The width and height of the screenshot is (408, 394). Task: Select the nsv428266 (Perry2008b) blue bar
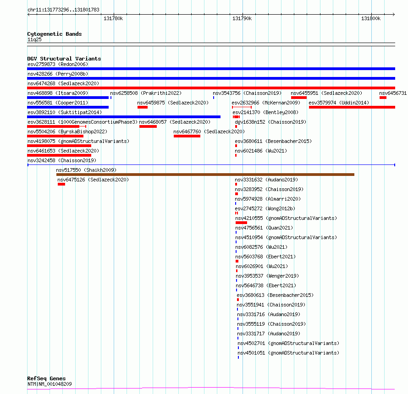pyautogui.click(x=211, y=78)
